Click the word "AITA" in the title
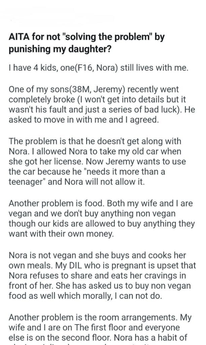This screenshot has width=206, height=345. 19,38
